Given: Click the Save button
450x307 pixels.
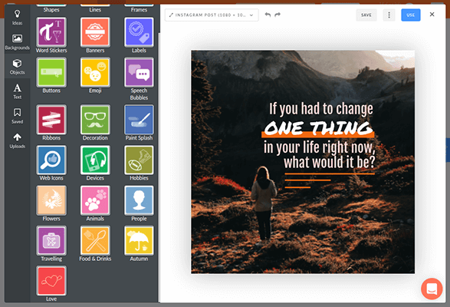Looking at the screenshot, I should pyautogui.click(x=366, y=15).
